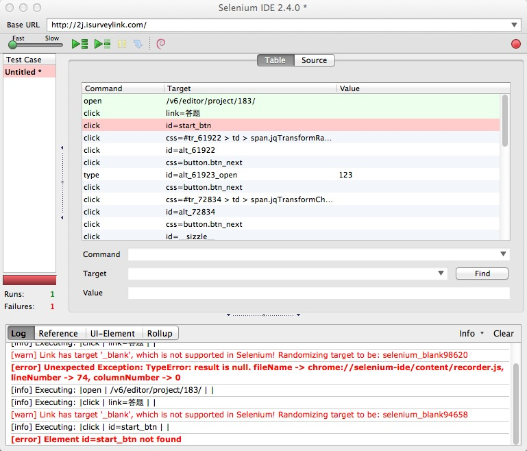This screenshot has height=451, width=527.
Task: Select the Table tab
Action: 275,60
